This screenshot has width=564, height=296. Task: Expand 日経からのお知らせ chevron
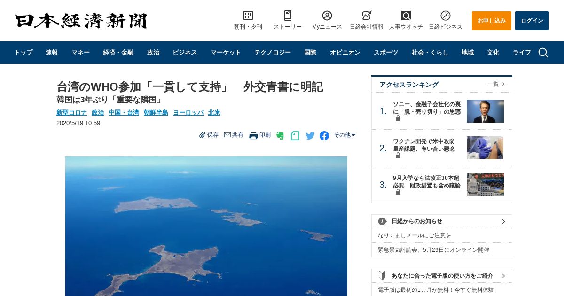(x=503, y=221)
